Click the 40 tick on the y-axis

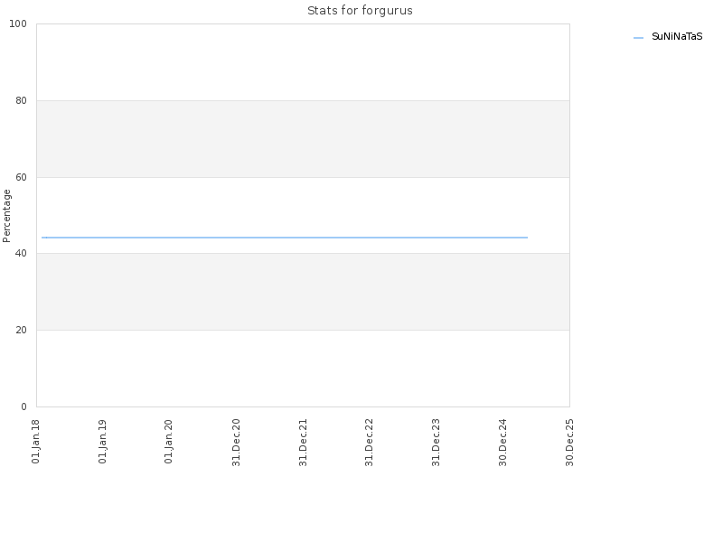click(x=21, y=254)
